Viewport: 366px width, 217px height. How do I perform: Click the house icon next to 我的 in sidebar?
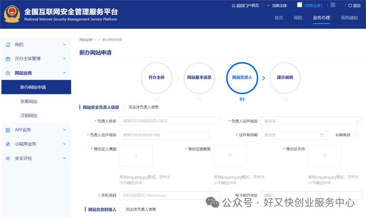[8, 45]
